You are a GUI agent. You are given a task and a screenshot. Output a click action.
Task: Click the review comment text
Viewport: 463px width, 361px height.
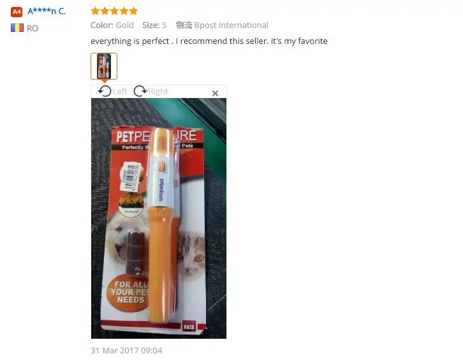pos(209,41)
